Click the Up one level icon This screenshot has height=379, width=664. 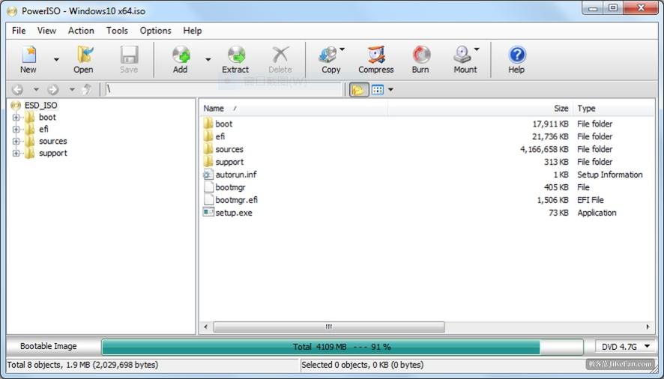click(87, 89)
